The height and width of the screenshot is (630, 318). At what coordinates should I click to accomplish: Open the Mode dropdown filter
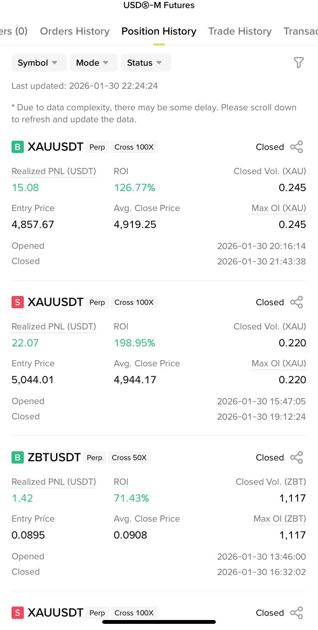pyautogui.click(x=93, y=63)
